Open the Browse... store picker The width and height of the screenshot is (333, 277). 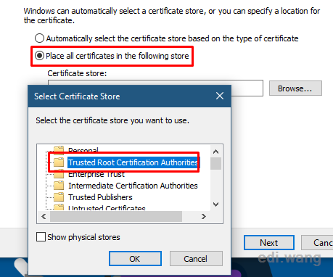(x=295, y=88)
